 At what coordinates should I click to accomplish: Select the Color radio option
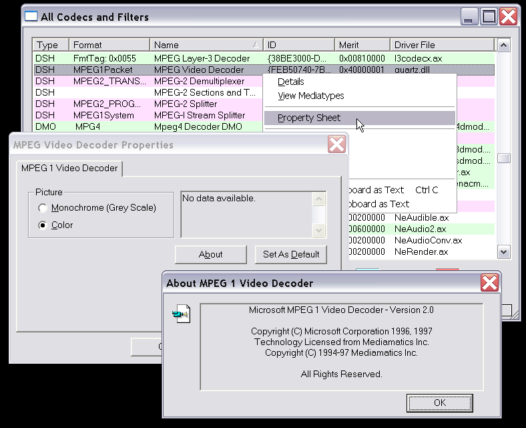55,225
